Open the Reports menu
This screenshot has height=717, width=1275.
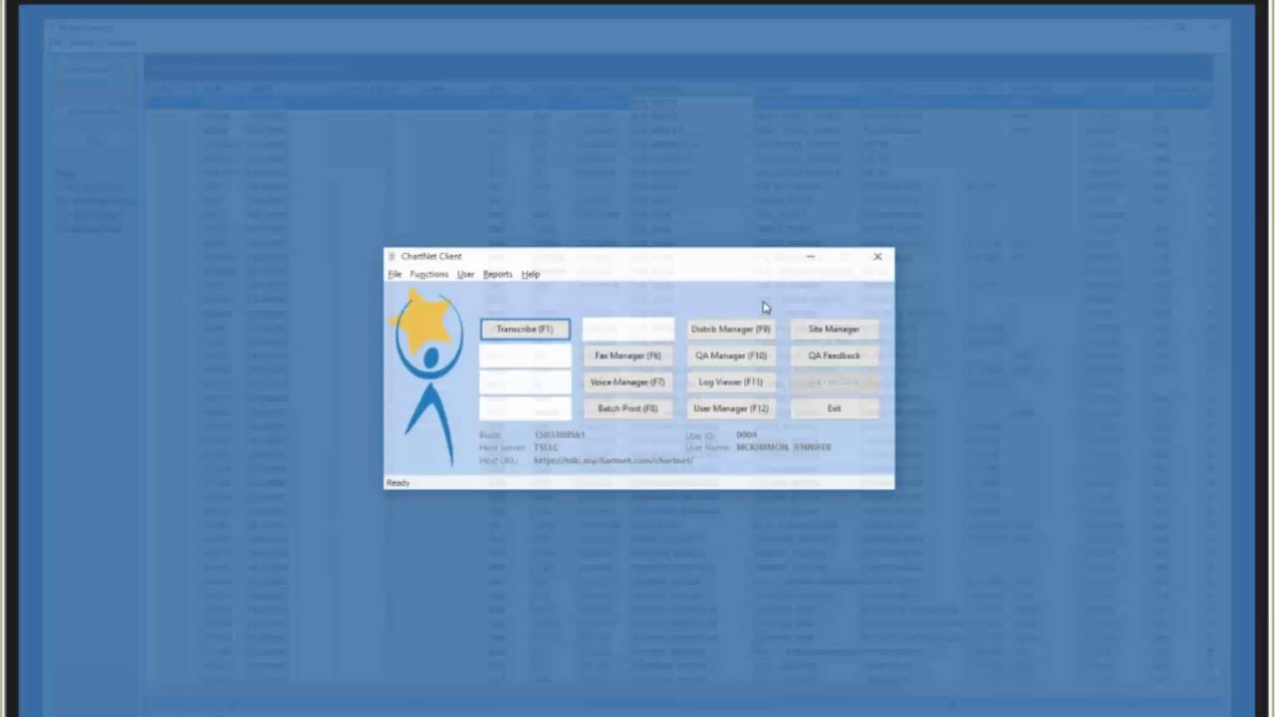tap(497, 274)
